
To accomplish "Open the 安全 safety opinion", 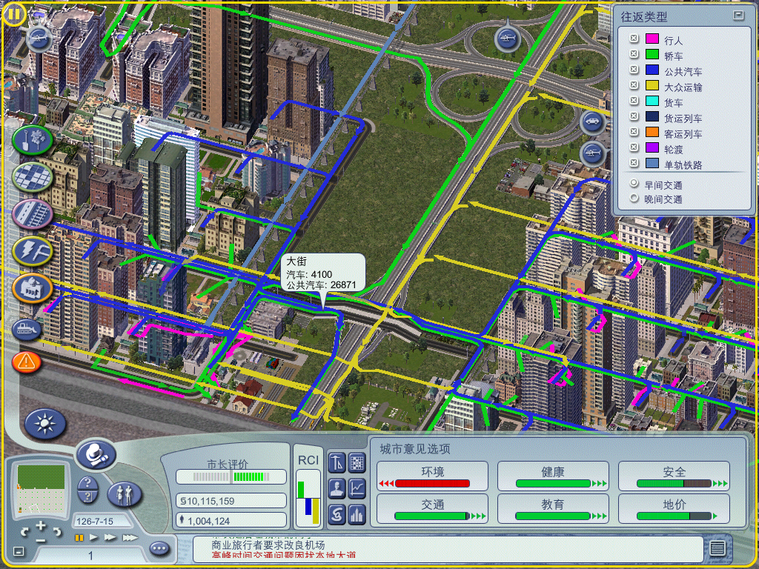I will coord(674,476).
